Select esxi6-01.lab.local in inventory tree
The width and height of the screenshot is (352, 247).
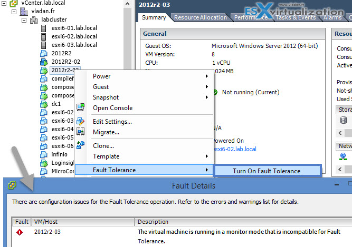[74, 28]
